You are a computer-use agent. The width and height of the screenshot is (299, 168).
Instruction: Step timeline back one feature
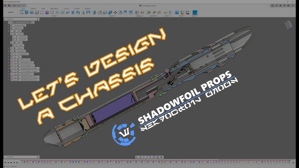8,162
